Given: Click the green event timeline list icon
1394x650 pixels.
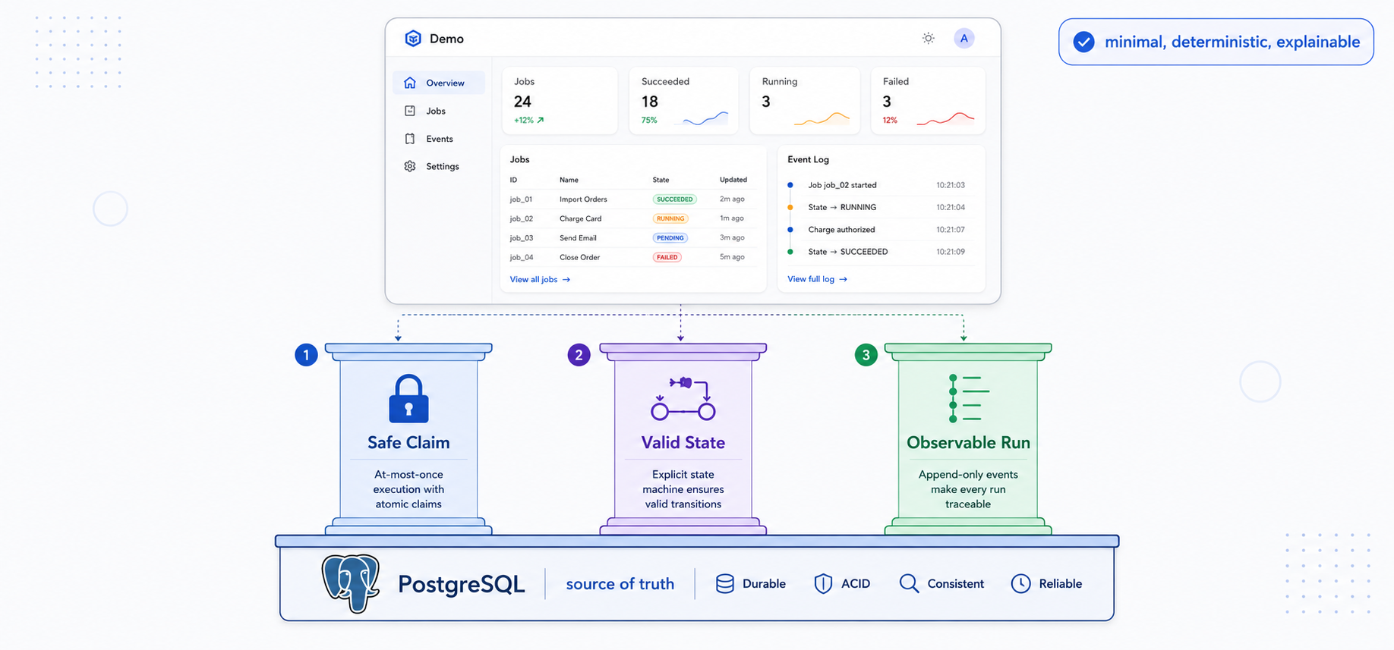Looking at the screenshot, I should [969, 398].
